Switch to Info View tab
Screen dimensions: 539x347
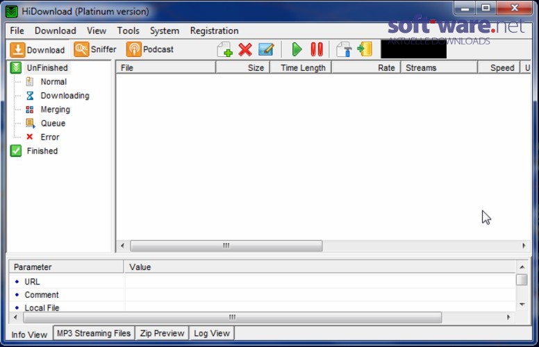coord(29,335)
